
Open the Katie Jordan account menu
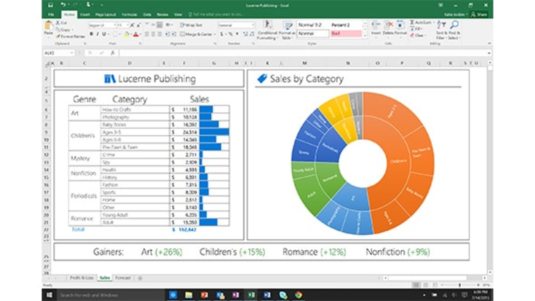pyautogui.click(x=455, y=15)
